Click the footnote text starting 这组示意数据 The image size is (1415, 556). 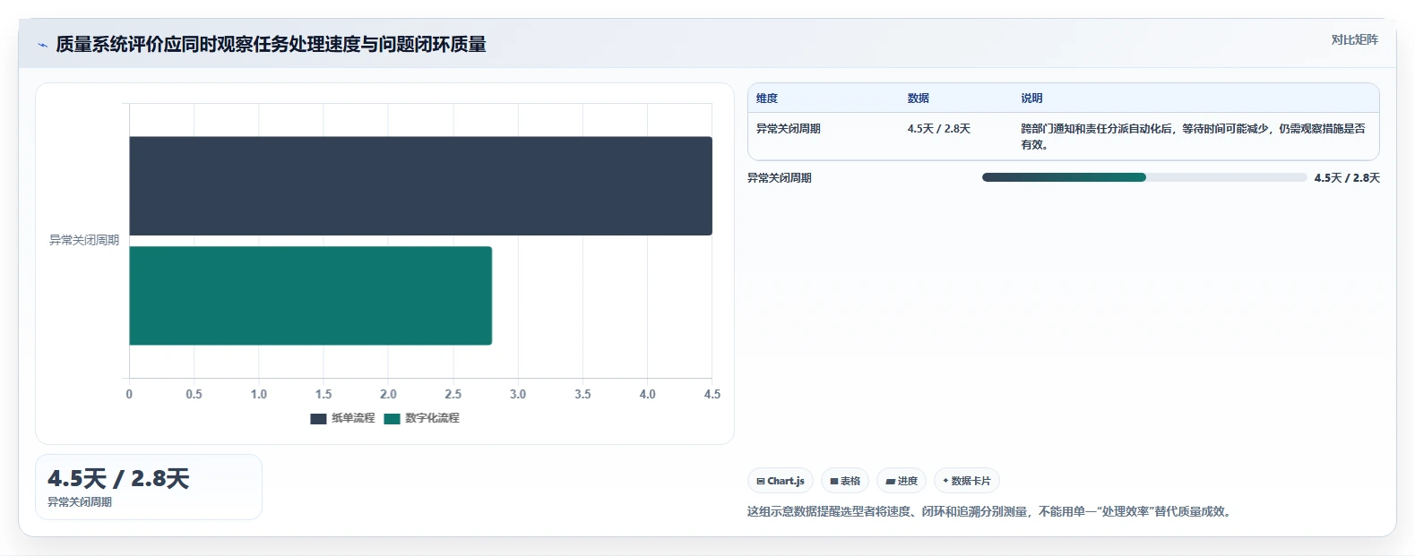[x=991, y=512]
